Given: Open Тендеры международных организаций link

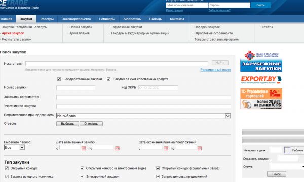Looking at the screenshot, I should tap(140, 33).
